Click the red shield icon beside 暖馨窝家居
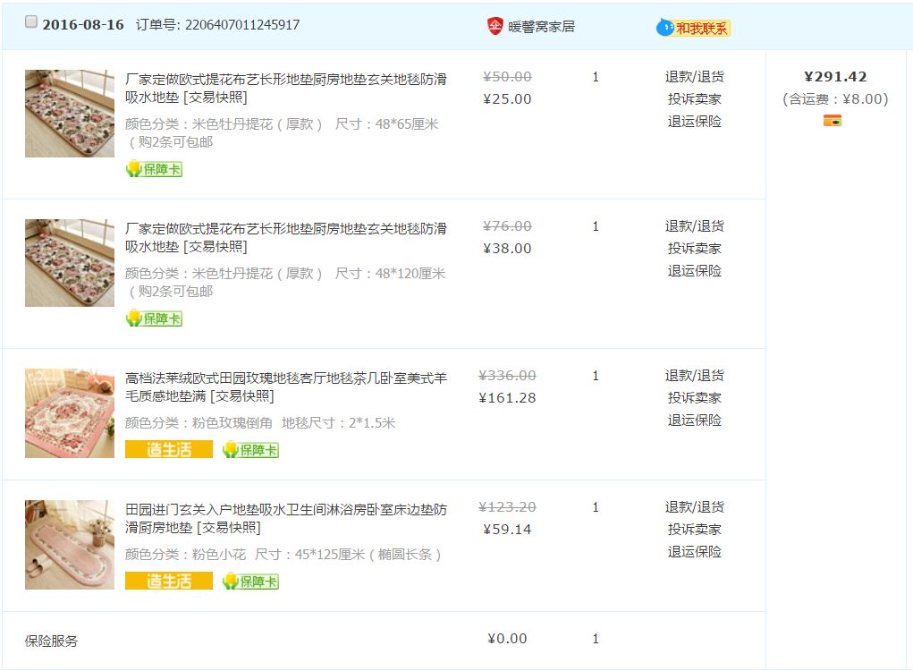The width and height of the screenshot is (913, 671). (495, 26)
